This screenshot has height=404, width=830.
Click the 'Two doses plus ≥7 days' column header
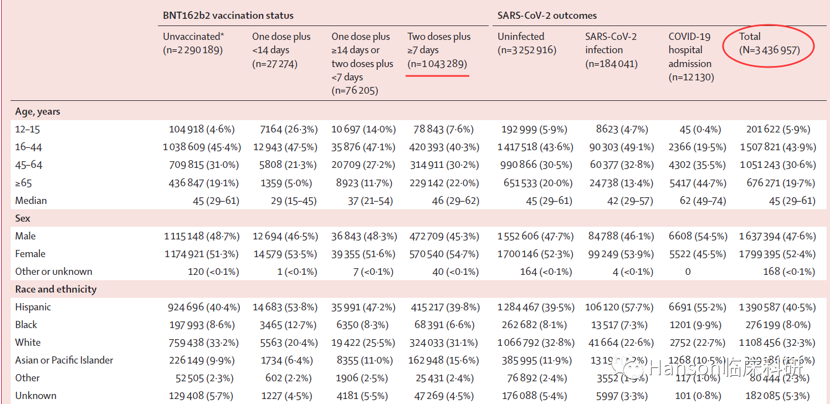(439, 50)
